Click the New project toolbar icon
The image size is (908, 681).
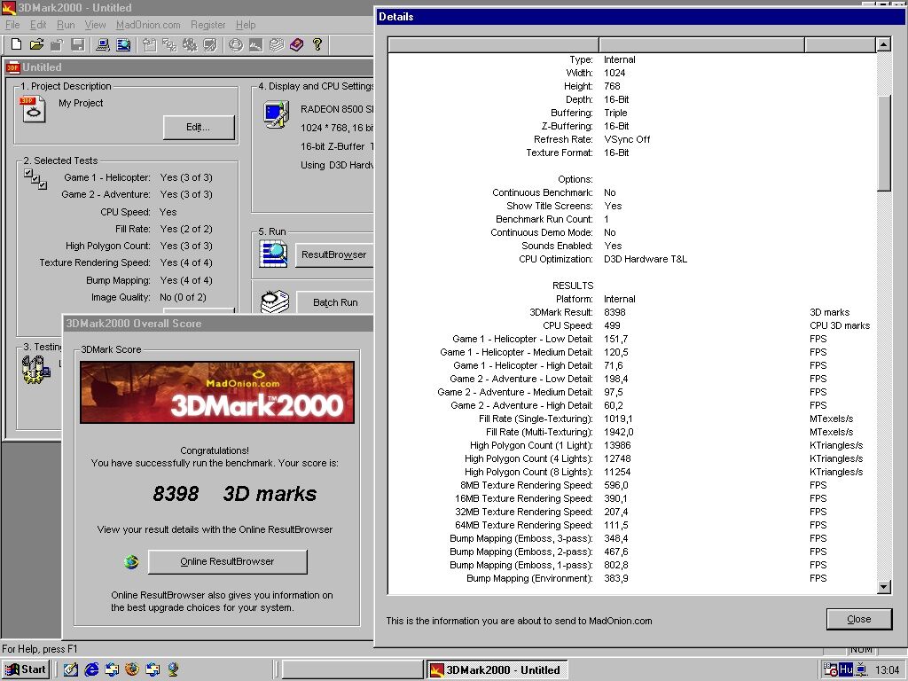[x=16, y=44]
